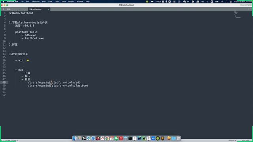The height and width of the screenshot is (142, 253).
Task: Click line 1 title 安装adb/fastboot
Action: click(x=21, y=13)
